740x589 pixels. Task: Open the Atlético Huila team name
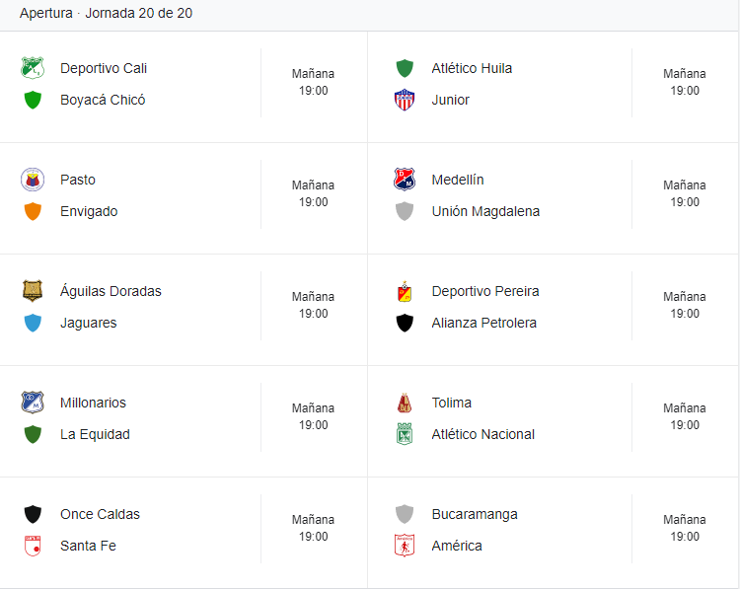(472, 68)
